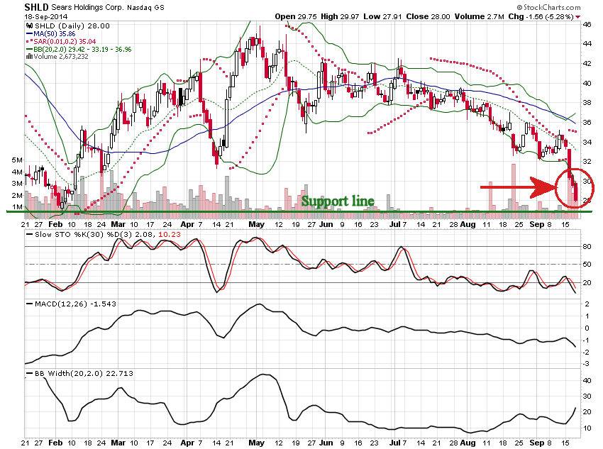
Task: Click the 50 level on Slow STO axis
Action: [587, 265]
